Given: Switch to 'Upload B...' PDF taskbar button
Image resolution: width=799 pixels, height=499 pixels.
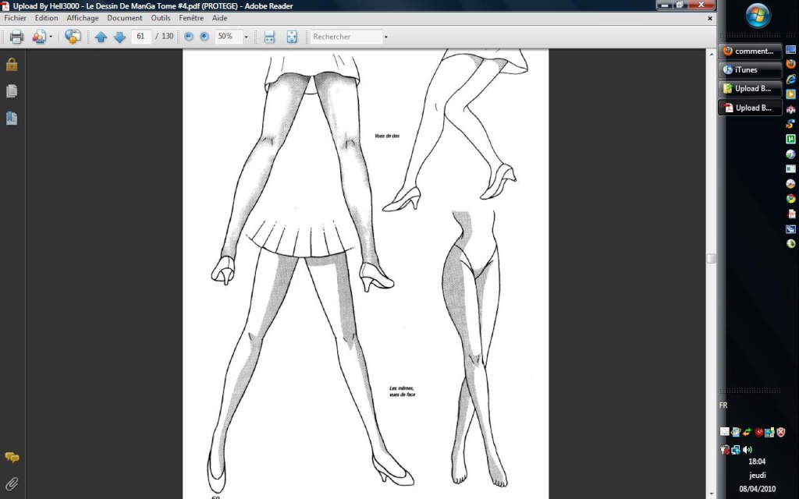Looking at the screenshot, I should click(750, 108).
